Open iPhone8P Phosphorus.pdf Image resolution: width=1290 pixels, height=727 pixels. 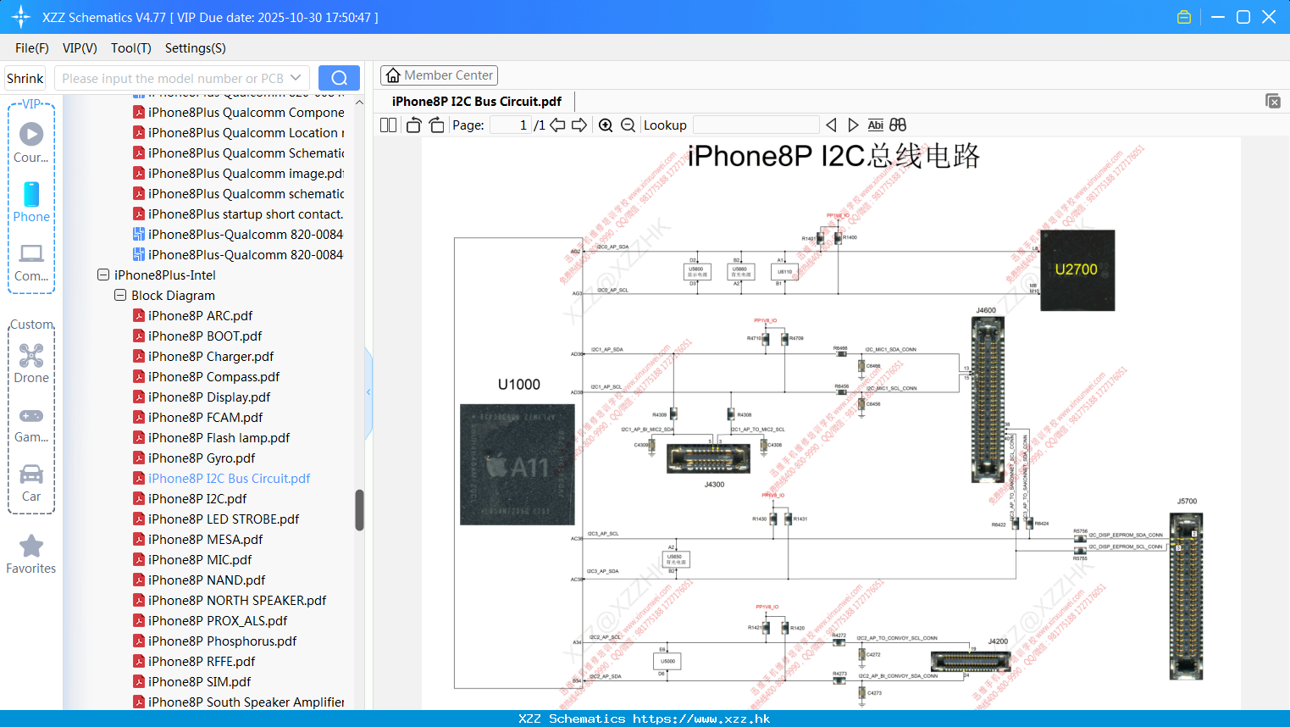coord(222,641)
